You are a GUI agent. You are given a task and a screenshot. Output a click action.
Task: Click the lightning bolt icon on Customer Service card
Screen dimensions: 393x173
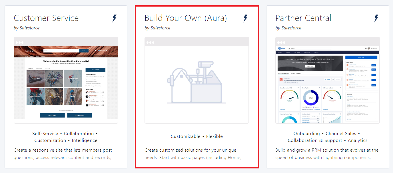pos(114,19)
